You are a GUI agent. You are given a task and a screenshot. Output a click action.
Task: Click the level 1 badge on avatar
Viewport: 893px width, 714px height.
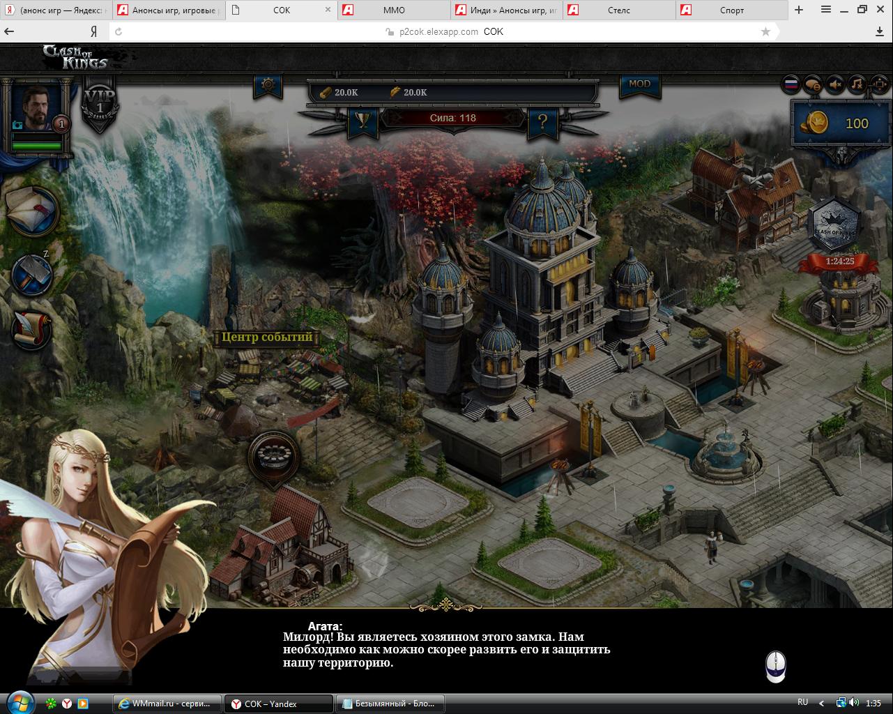[x=61, y=124]
